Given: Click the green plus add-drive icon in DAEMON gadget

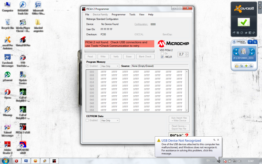Looking at the screenshot, I should (246, 66).
